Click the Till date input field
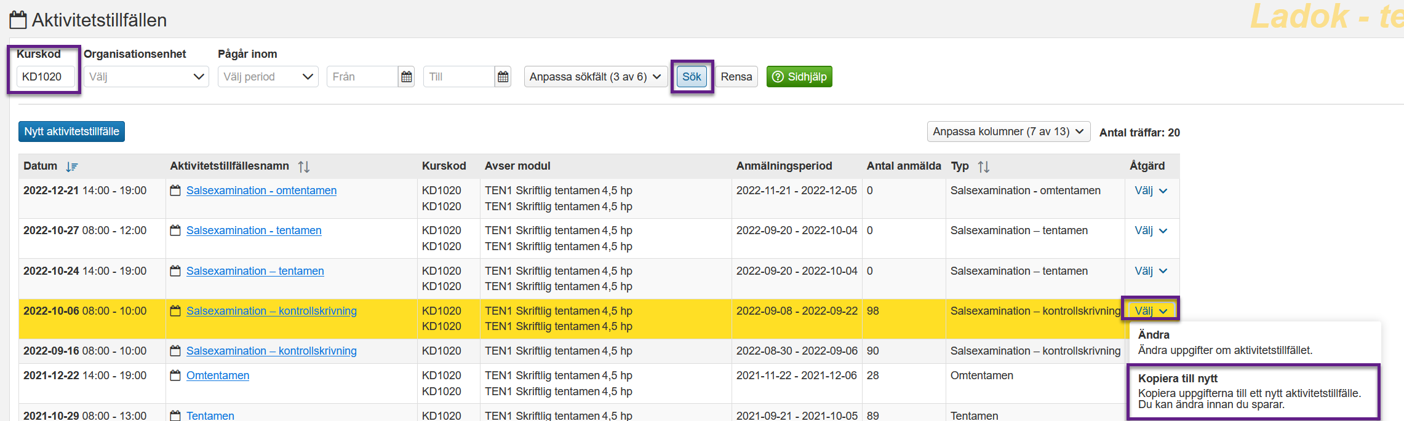The height and width of the screenshot is (421, 1404). pyautogui.click(x=459, y=77)
